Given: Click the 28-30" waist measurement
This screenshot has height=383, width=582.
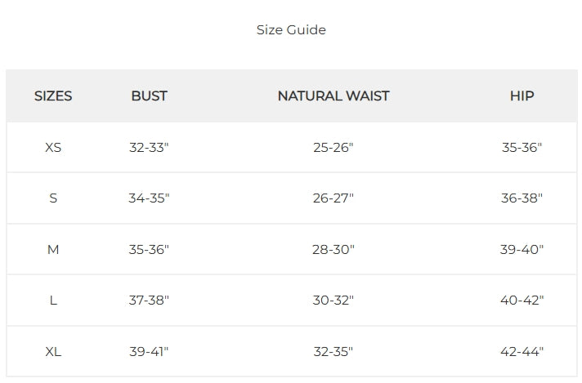Looking at the screenshot, I should [x=334, y=249].
